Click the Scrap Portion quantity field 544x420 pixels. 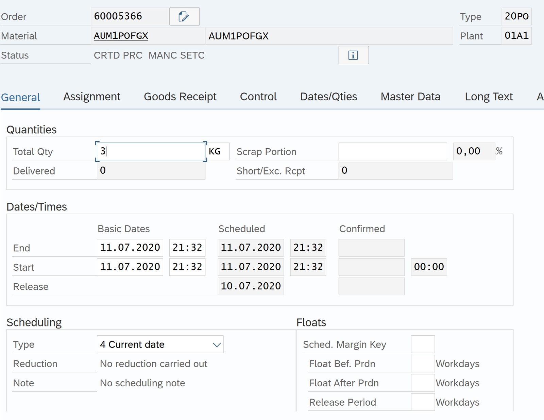point(392,151)
